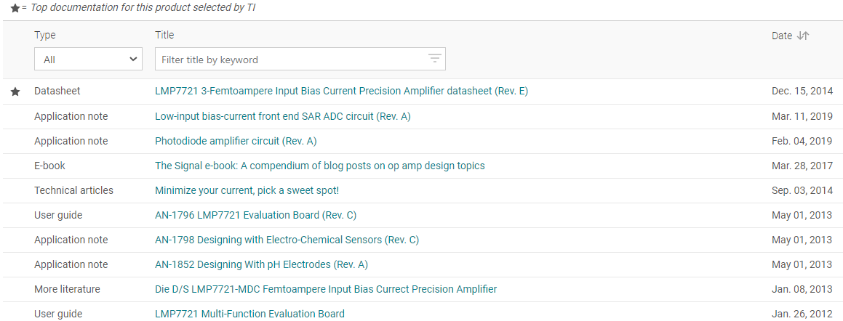The height and width of the screenshot is (321, 843).
Task: Open AN-1796 LMP7721 Evaluation Board guide
Action: pyautogui.click(x=255, y=215)
